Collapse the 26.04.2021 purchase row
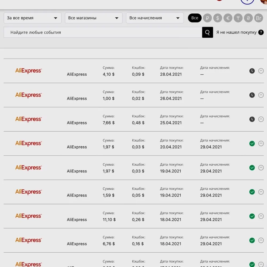The height and width of the screenshot is (267, 267). pos(261,95)
